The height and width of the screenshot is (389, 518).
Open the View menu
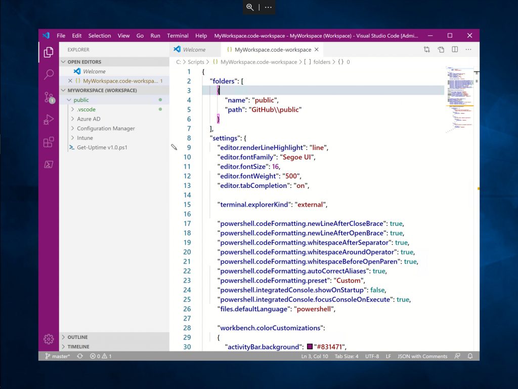[123, 36]
